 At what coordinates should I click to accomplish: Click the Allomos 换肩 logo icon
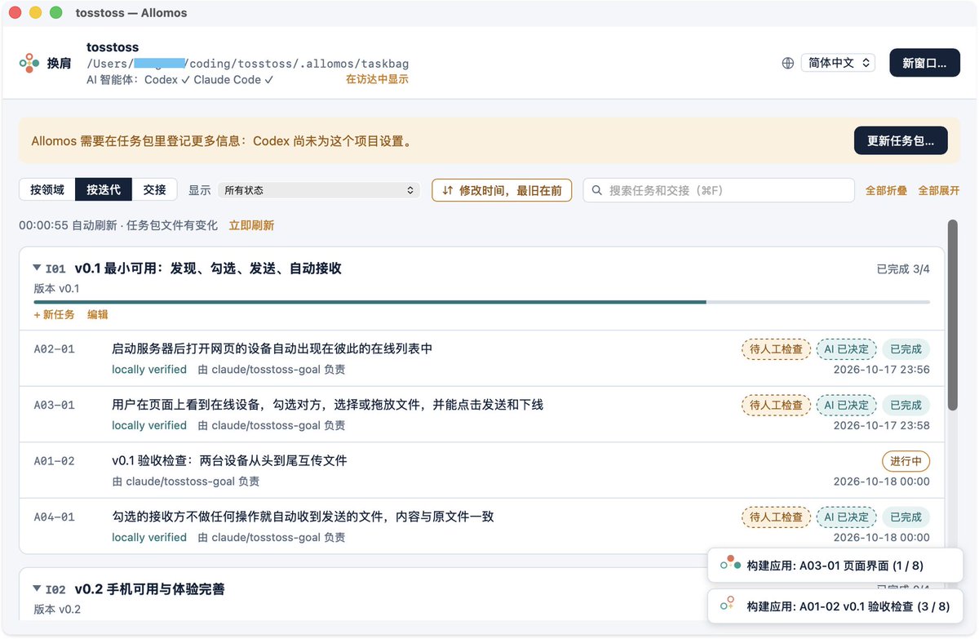pos(29,63)
